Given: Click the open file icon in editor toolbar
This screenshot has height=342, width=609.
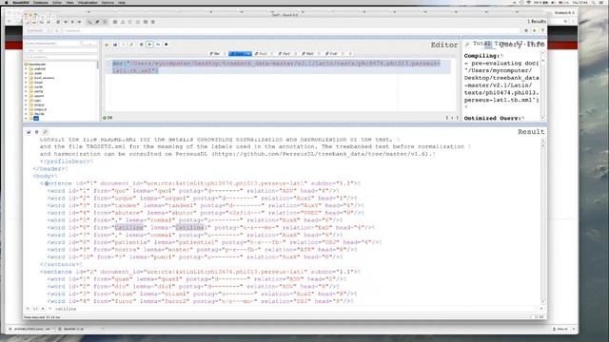Looking at the screenshot, I should tap(107, 45).
